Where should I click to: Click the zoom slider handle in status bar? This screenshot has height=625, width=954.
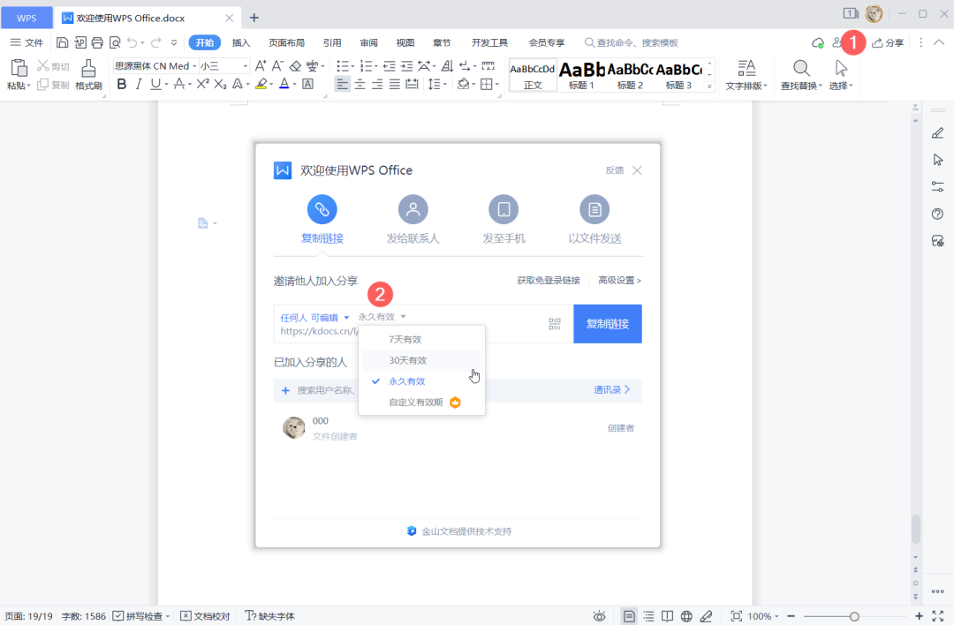coord(854,616)
